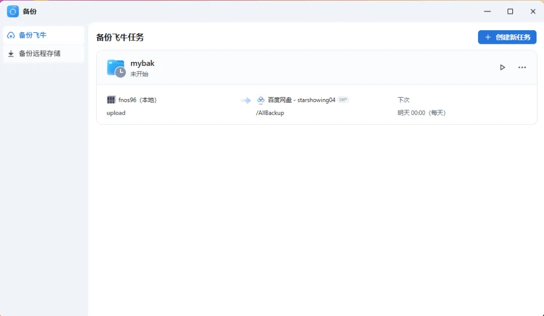Click the 下次 next-run label
This screenshot has height=316, width=544.
403,100
